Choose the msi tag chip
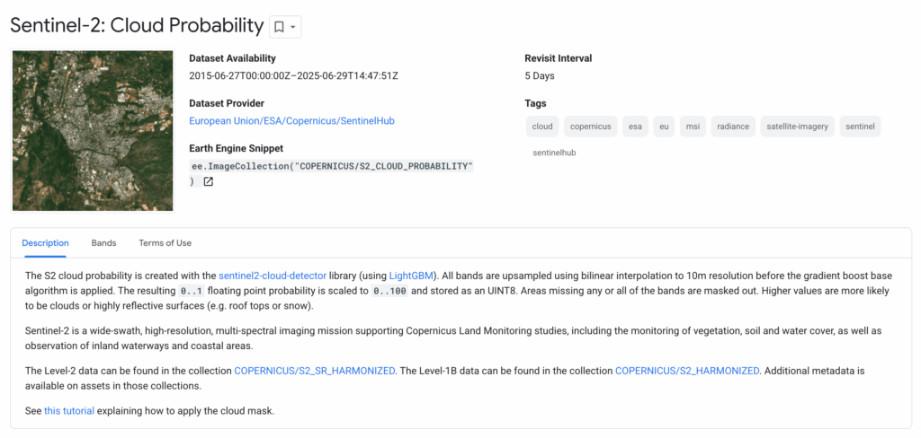 click(x=692, y=127)
